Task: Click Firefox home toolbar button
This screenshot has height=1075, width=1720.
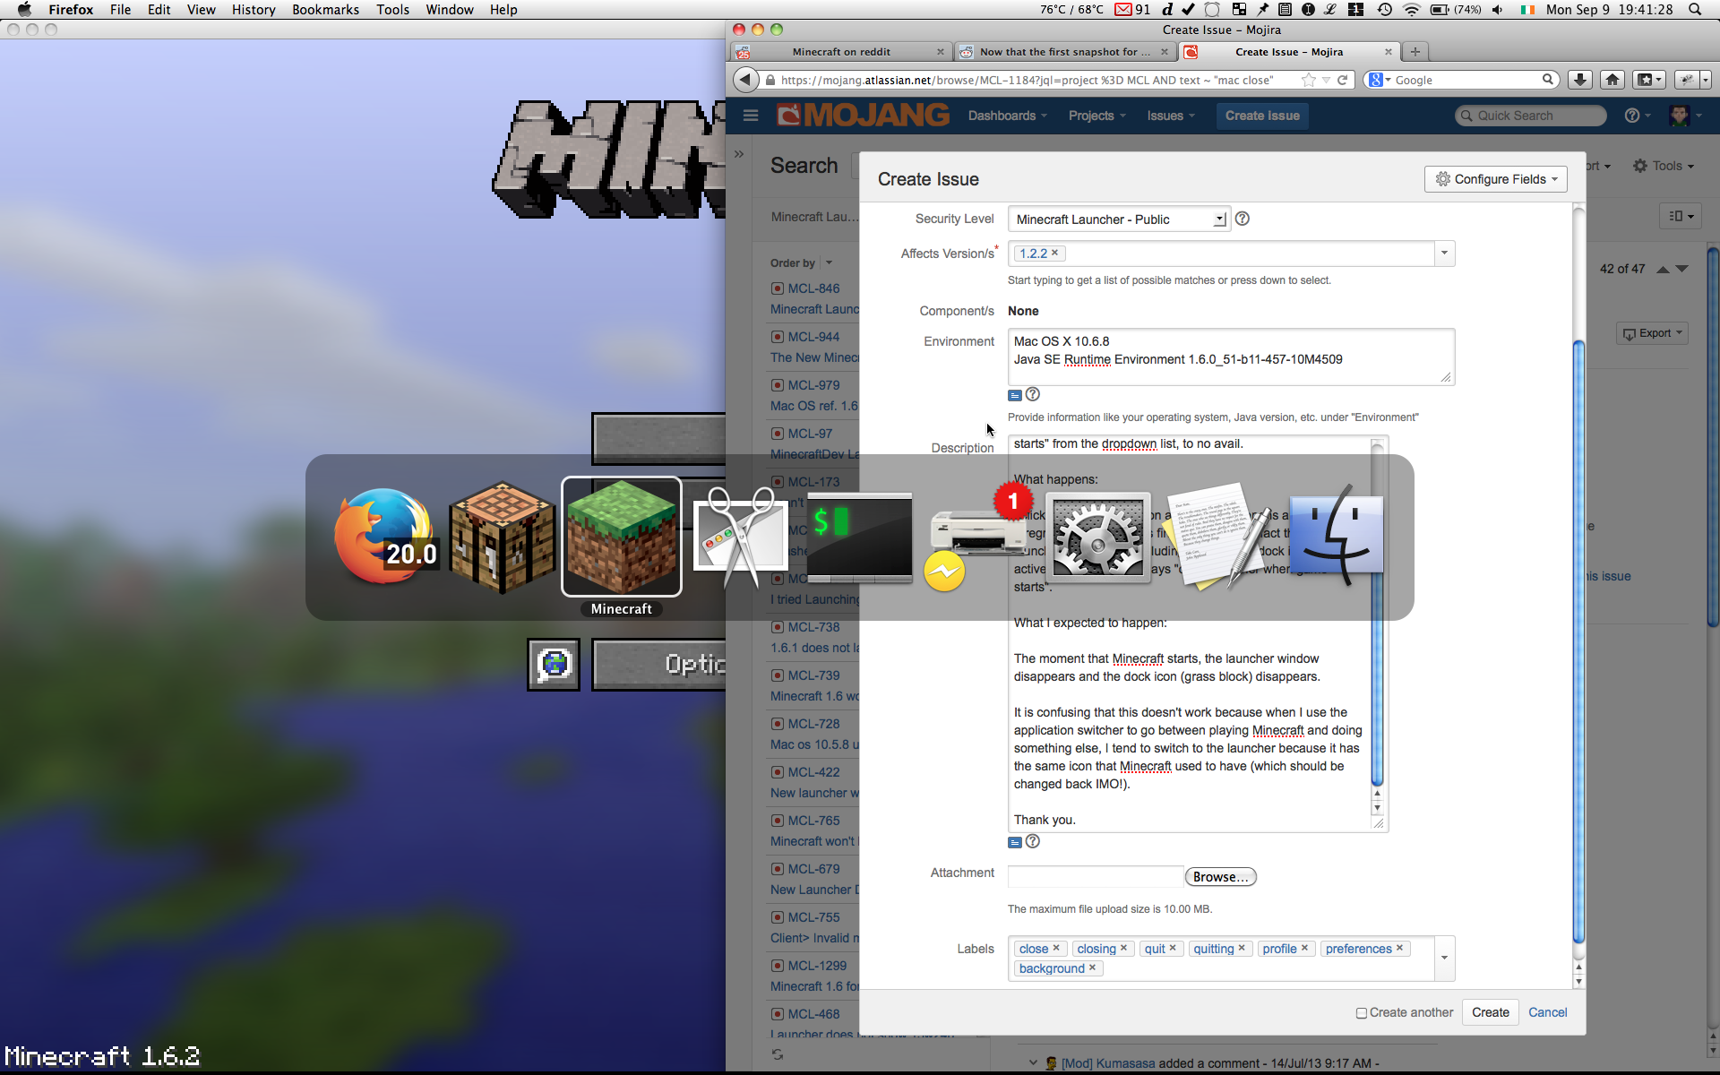Action: click(x=1612, y=80)
